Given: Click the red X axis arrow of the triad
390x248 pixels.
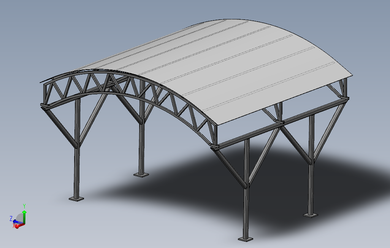Looking at the screenshot, I should tap(19, 226).
